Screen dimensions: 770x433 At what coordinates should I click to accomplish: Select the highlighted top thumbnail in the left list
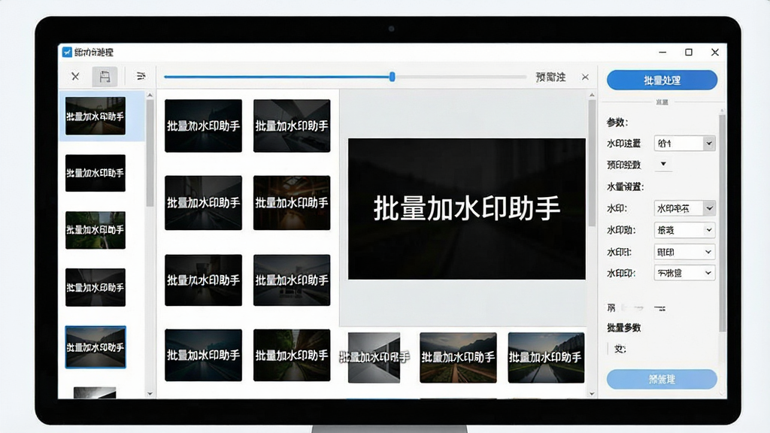(x=95, y=116)
